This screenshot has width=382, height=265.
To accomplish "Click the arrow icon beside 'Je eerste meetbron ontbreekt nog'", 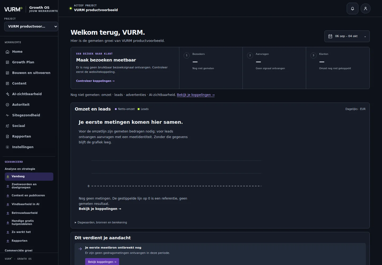I will (80, 249).
